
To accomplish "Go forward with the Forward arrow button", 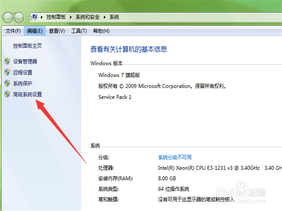I will click(x=19, y=18).
